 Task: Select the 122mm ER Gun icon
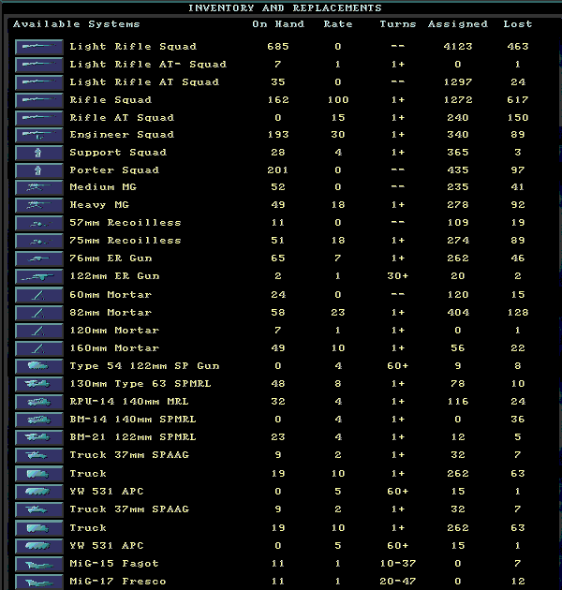click(x=39, y=276)
